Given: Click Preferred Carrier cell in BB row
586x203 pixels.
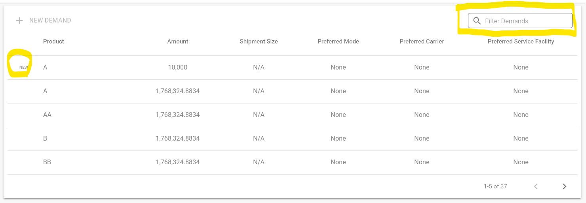Looking at the screenshot, I should (x=422, y=162).
